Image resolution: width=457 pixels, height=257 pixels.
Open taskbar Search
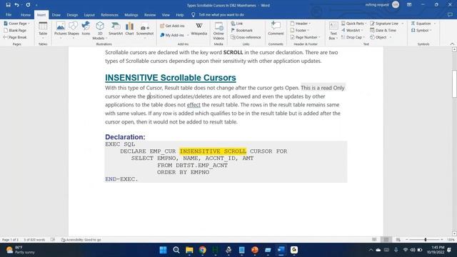pos(176,250)
